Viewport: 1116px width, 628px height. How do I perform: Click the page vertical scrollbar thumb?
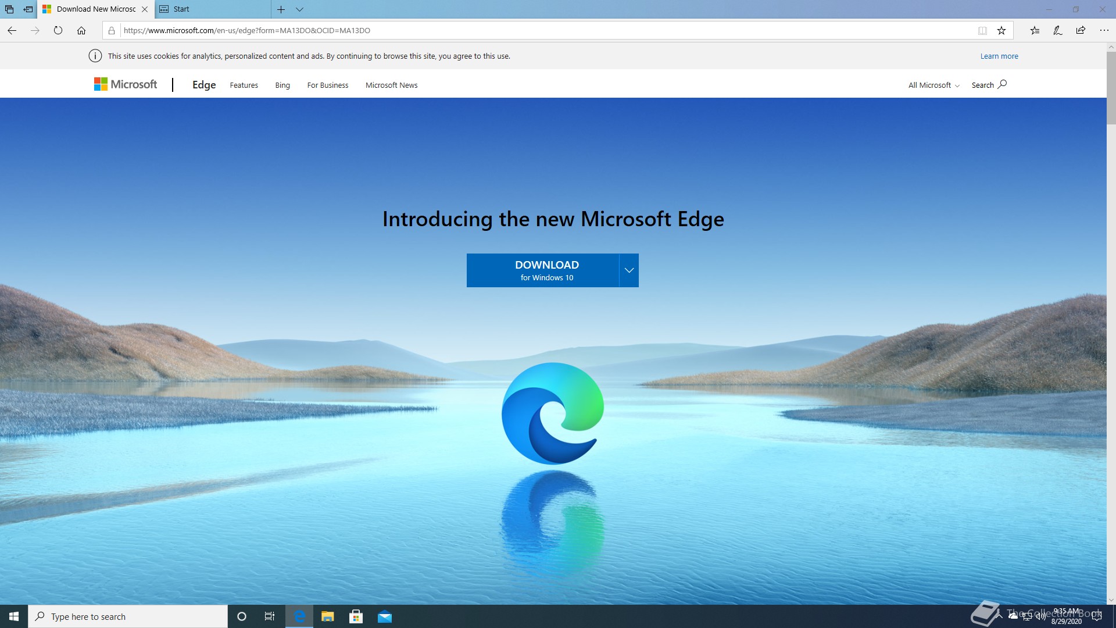click(x=1111, y=88)
